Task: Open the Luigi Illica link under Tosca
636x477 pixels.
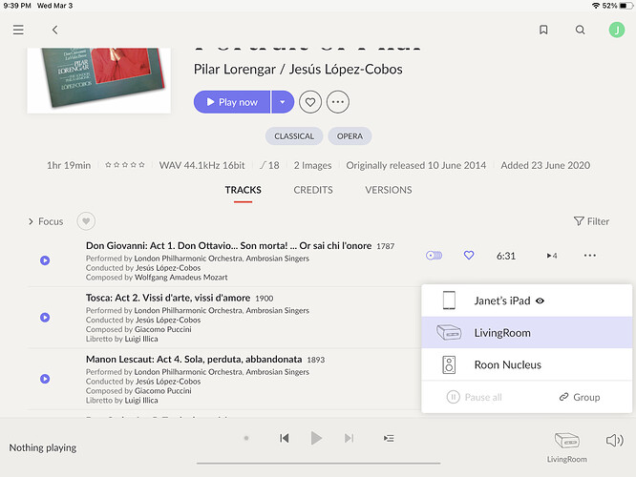Action: (141, 339)
